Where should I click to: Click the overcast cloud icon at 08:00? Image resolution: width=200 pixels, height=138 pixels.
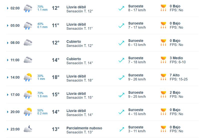click(x=28, y=43)
